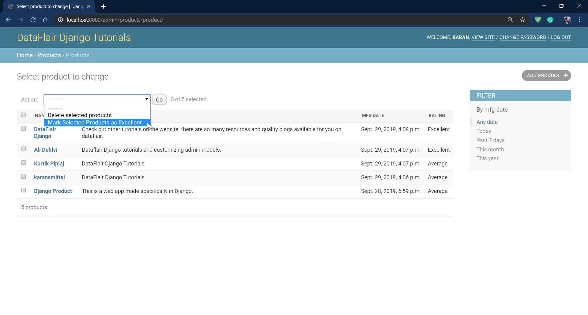Check the DataFlair Django row checkbox
The width and height of the screenshot is (588, 315).
tap(24, 128)
